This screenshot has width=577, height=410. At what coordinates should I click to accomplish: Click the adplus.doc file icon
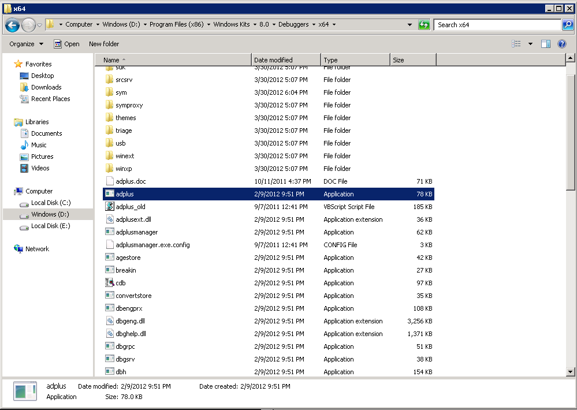coord(110,181)
